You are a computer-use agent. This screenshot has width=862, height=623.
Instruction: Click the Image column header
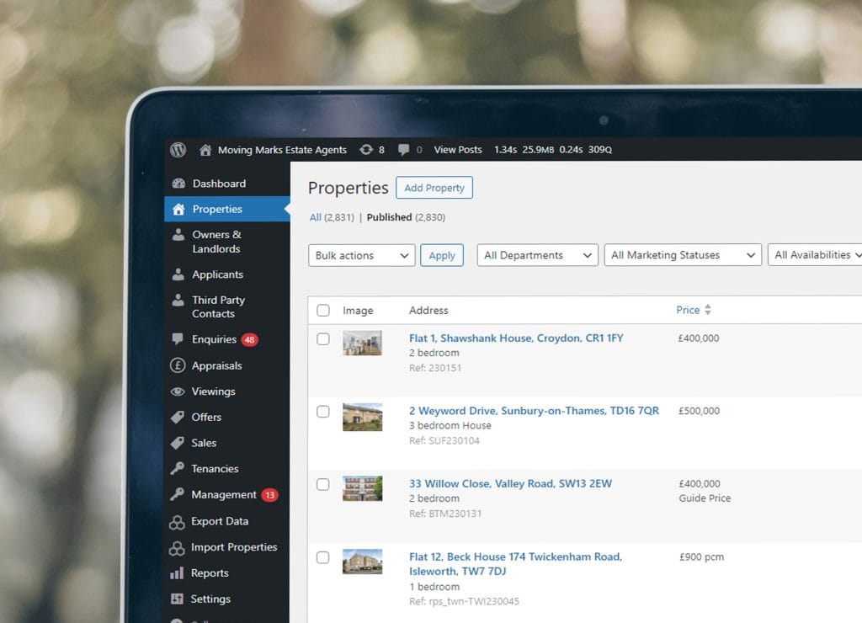pyautogui.click(x=358, y=311)
